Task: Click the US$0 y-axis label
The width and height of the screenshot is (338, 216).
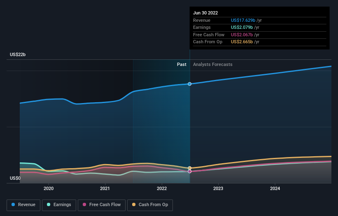Action: coord(15,178)
